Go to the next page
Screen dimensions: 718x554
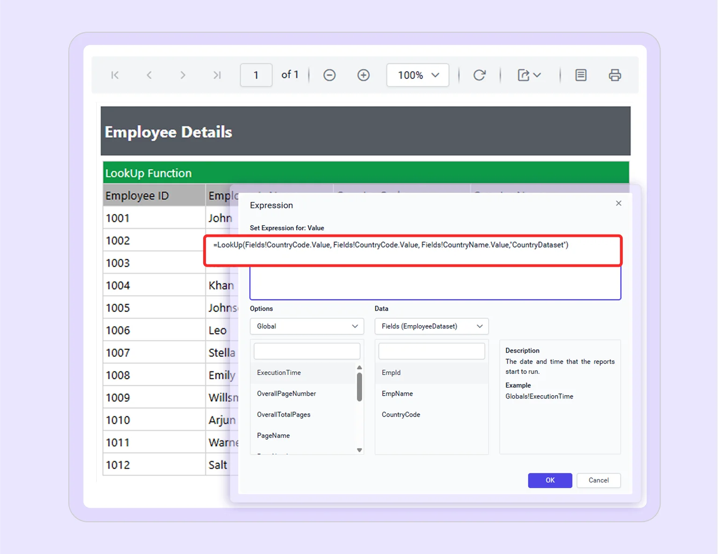183,75
